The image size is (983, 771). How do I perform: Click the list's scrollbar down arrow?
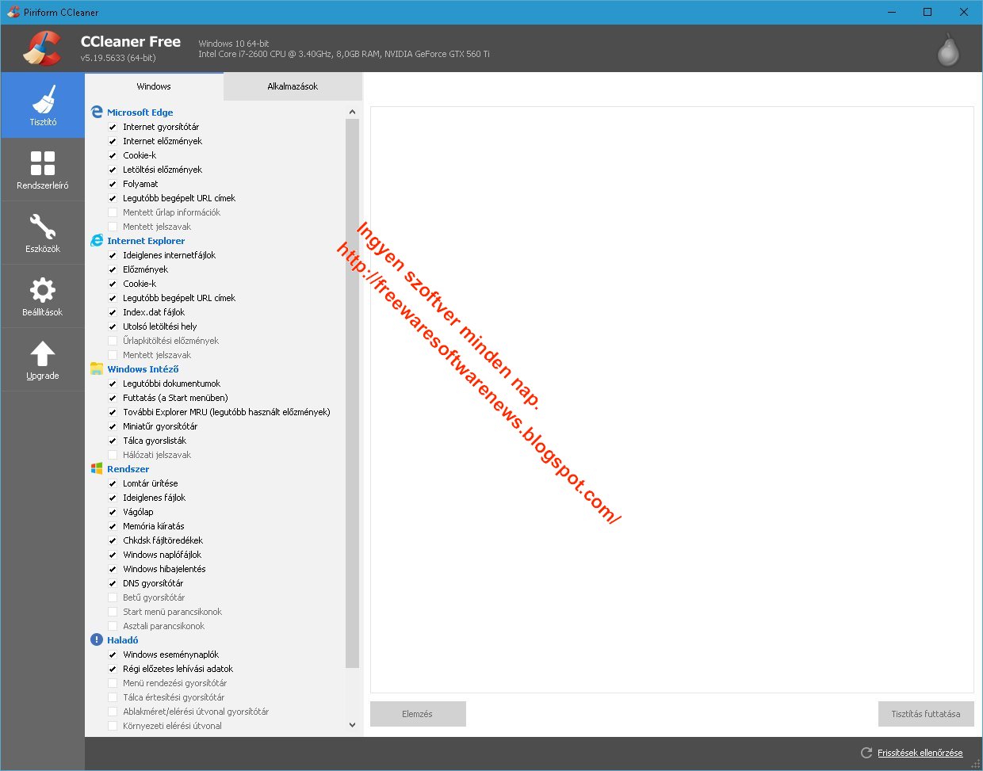coord(352,725)
